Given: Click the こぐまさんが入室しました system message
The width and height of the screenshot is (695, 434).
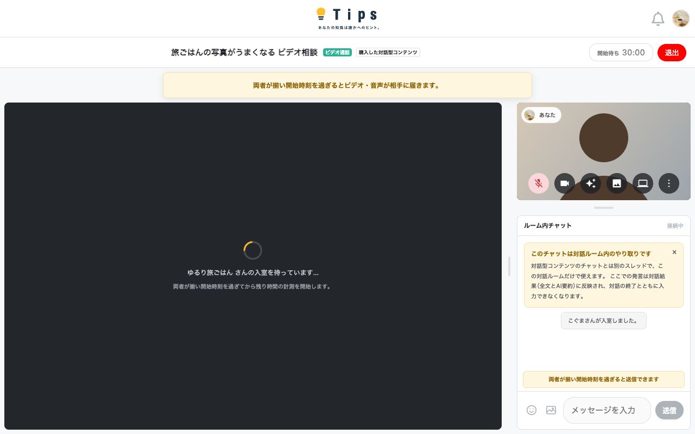Looking at the screenshot, I should (604, 321).
